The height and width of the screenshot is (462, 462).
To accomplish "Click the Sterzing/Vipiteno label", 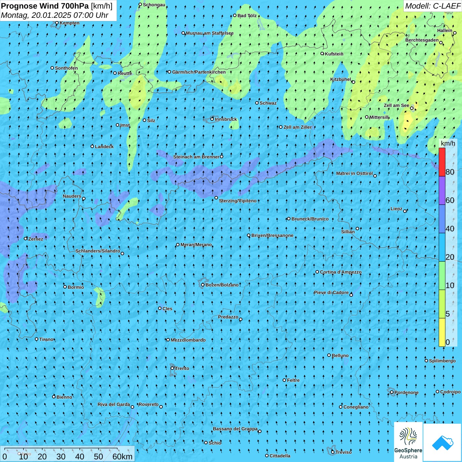I will point(238,201).
